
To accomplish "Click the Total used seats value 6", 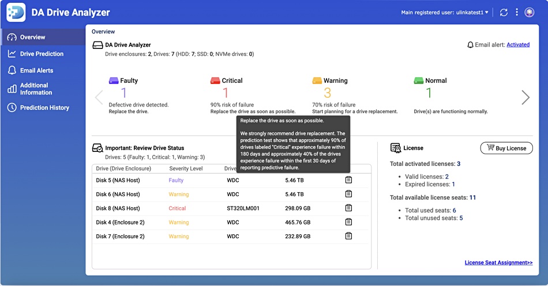I will point(455,210).
